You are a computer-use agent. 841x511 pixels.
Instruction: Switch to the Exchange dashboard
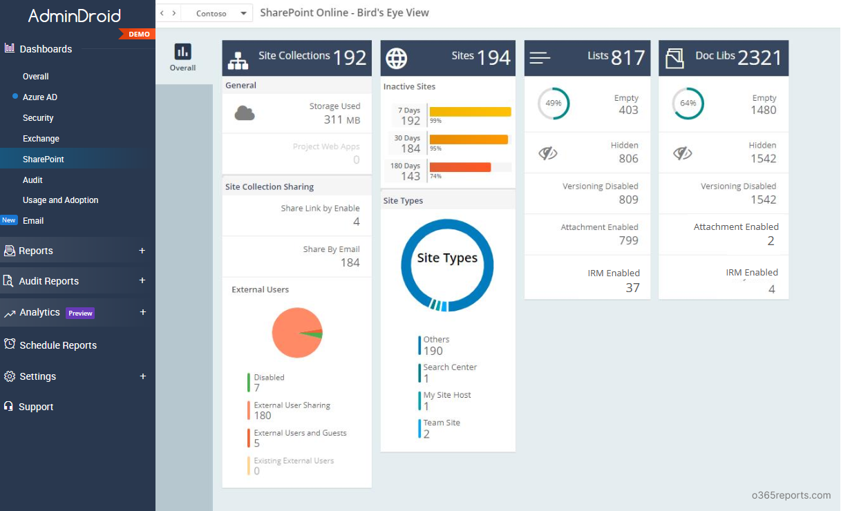click(x=40, y=138)
